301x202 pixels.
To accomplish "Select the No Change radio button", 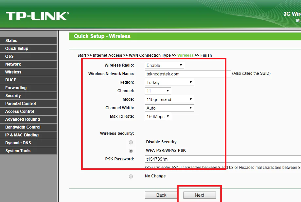I will point(131,176).
